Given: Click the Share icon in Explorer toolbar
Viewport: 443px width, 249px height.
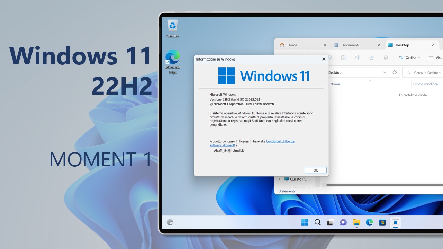Looking at the screenshot, I should pos(372,58).
